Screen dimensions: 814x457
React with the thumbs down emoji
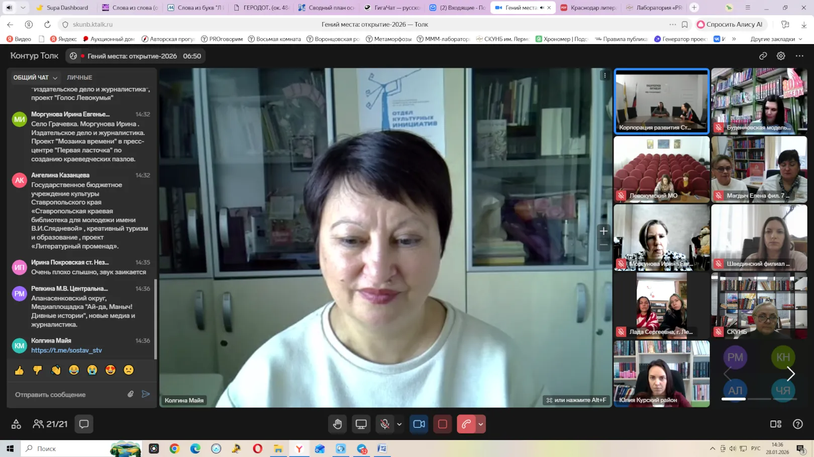click(x=37, y=370)
